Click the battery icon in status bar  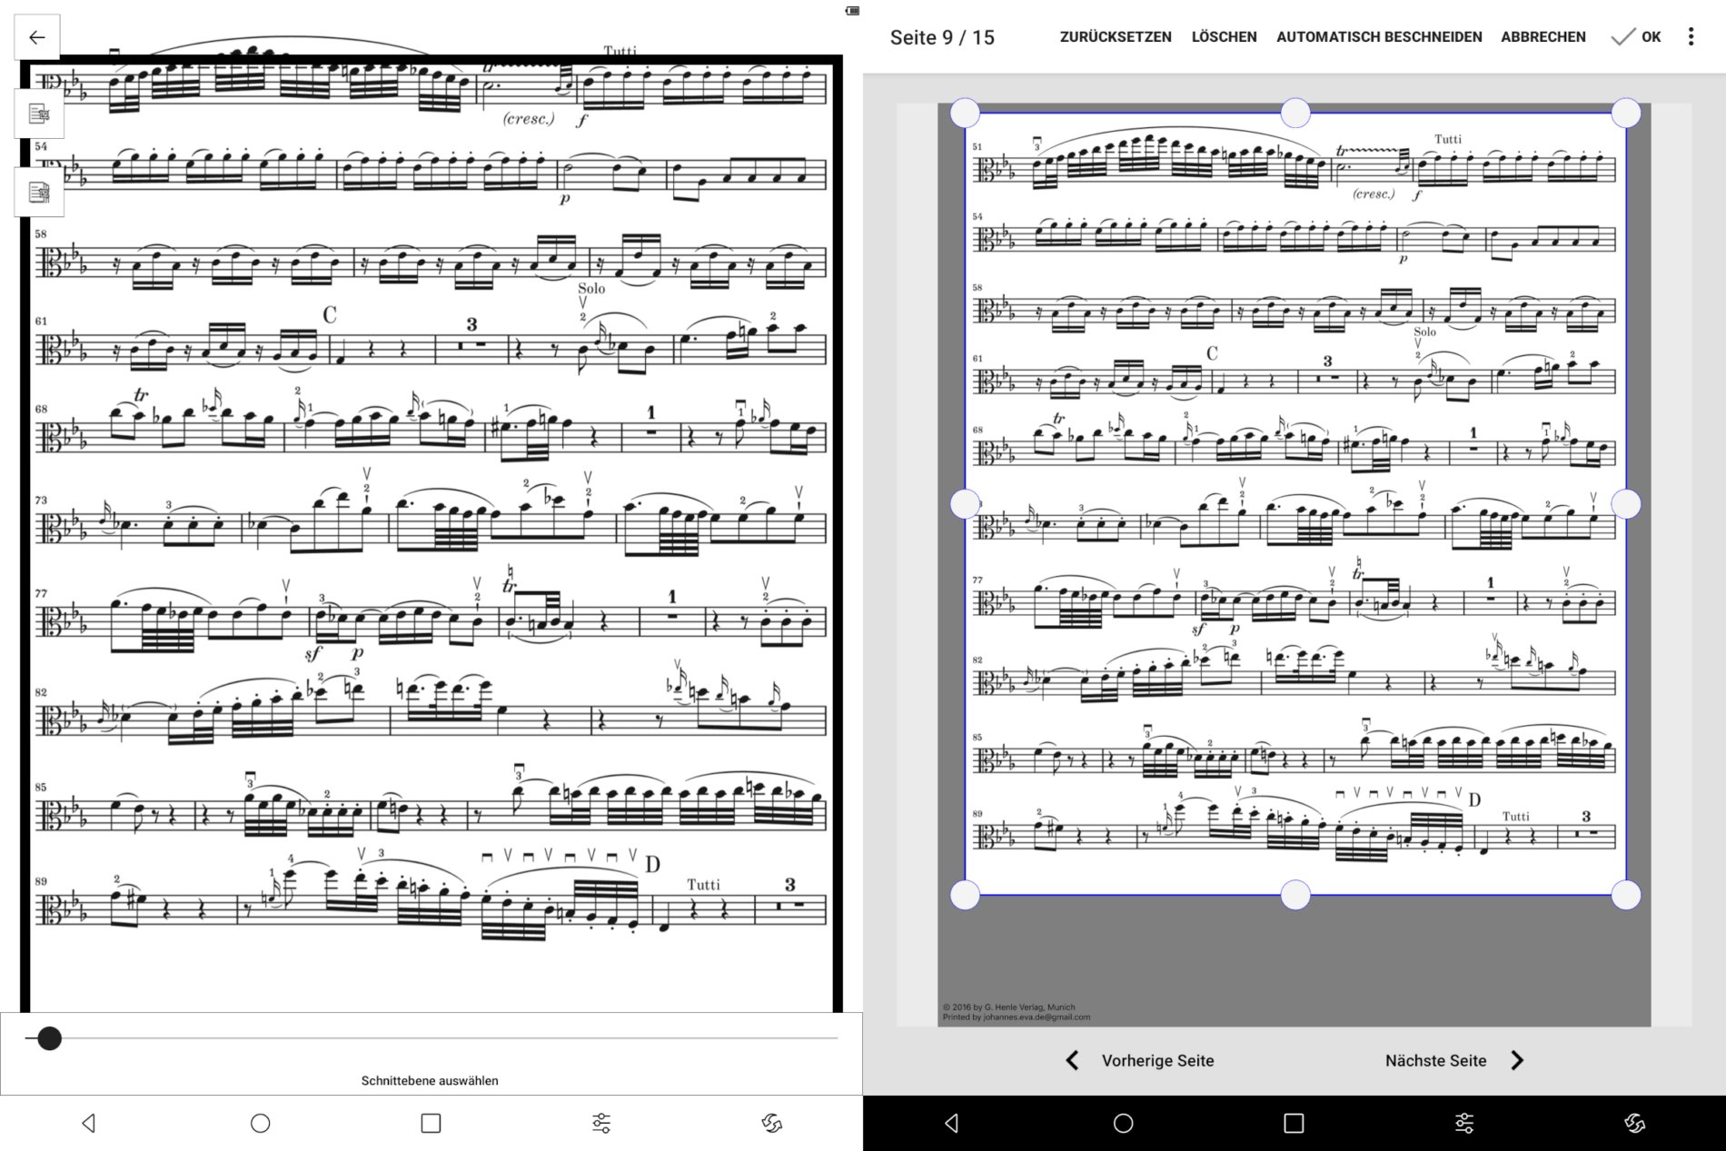(x=852, y=11)
